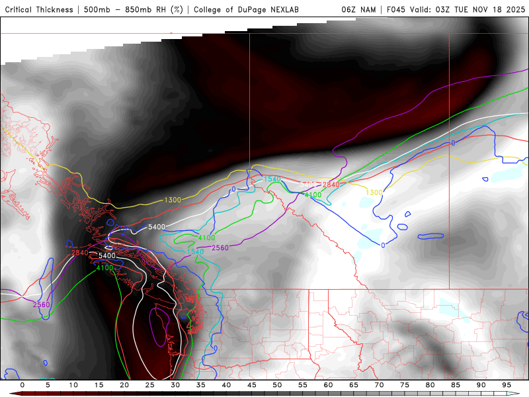Click the '06Z NAM' model run label
529x397 pixels.
[358, 10]
